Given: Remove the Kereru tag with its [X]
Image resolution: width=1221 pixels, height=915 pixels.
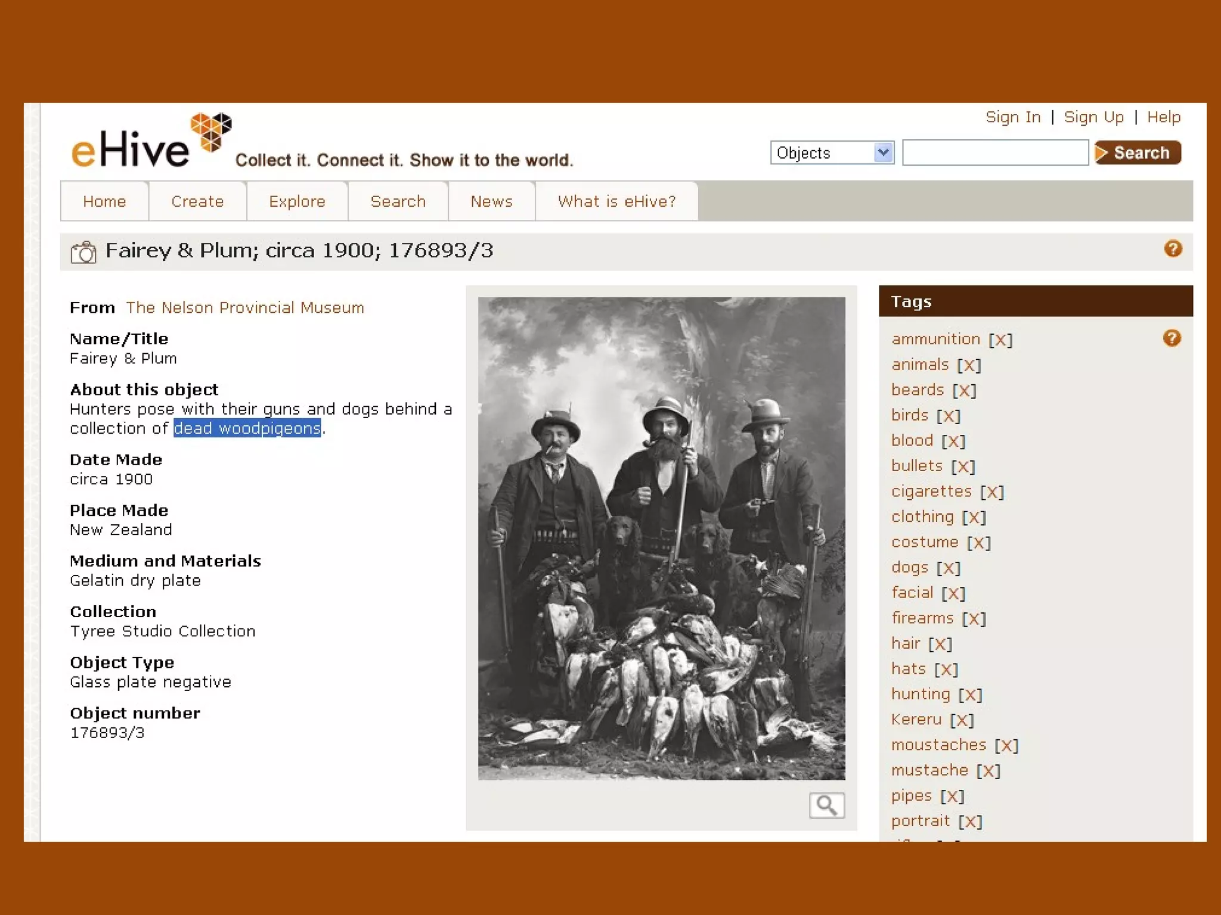Looking at the screenshot, I should click(x=962, y=720).
